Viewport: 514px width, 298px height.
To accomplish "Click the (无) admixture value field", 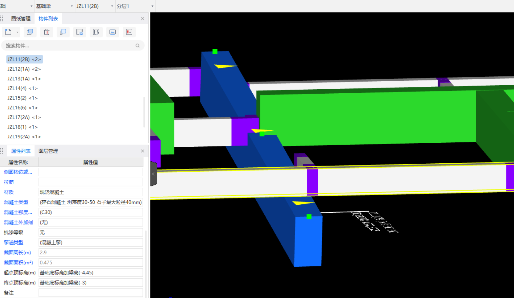I will pos(91,222).
